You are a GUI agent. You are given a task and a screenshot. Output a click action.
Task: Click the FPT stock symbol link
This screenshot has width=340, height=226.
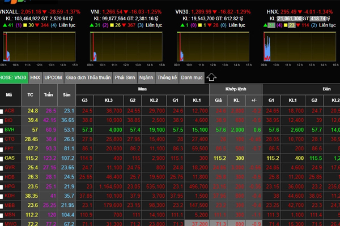point(10,149)
